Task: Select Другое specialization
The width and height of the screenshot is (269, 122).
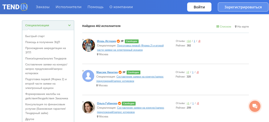Action: click(30, 119)
